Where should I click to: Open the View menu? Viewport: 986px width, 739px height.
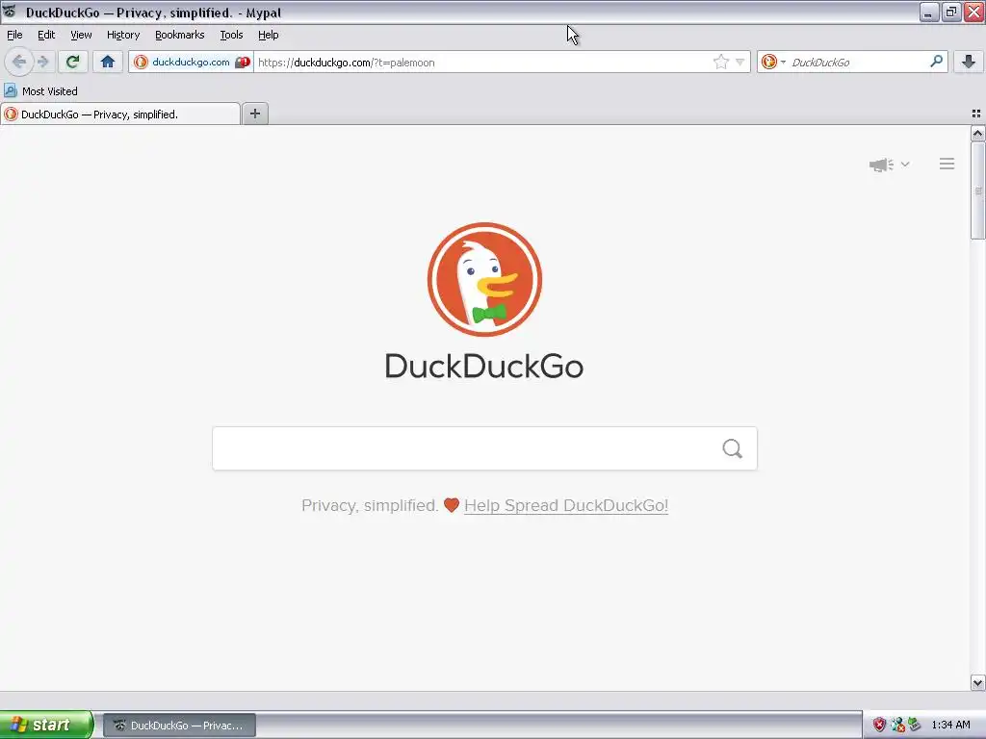(x=81, y=35)
